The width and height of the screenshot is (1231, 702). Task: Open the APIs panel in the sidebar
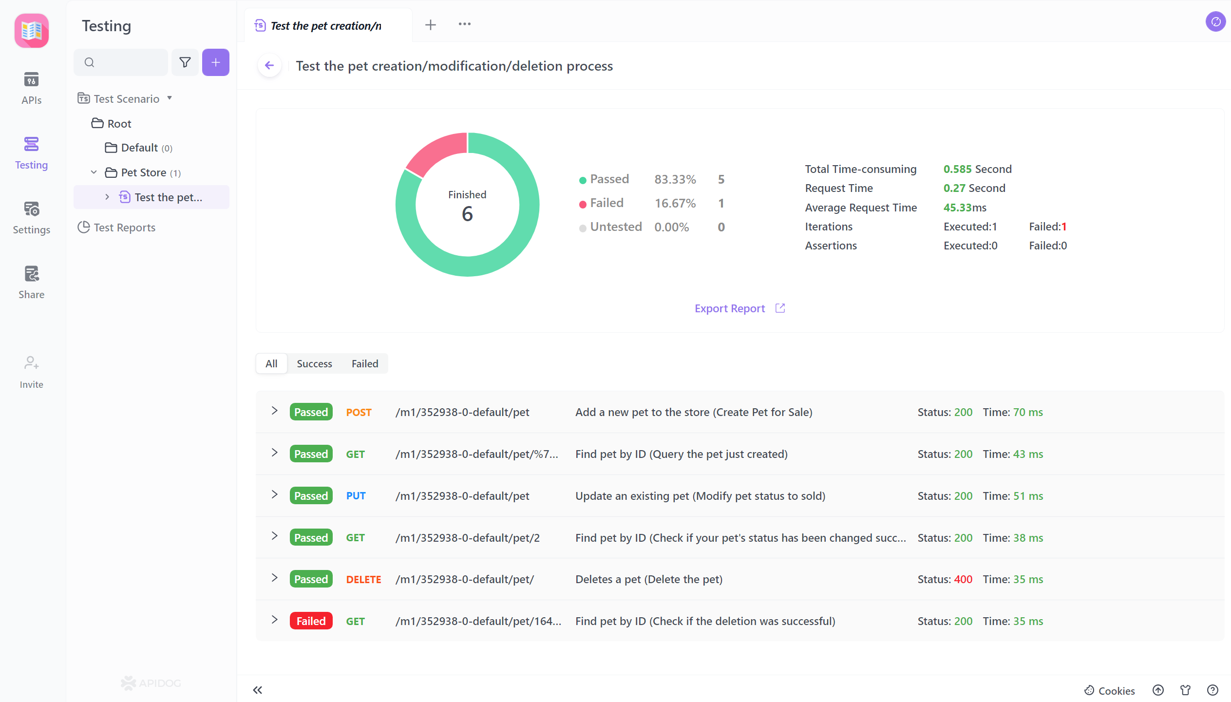click(x=31, y=87)
